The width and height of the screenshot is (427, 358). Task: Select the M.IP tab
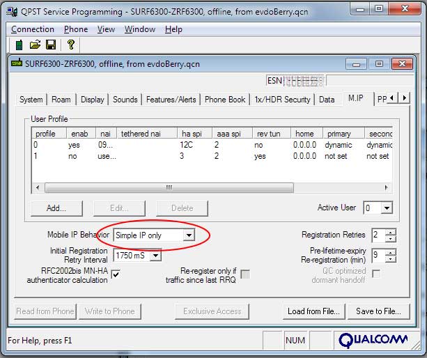pos(356,98)
